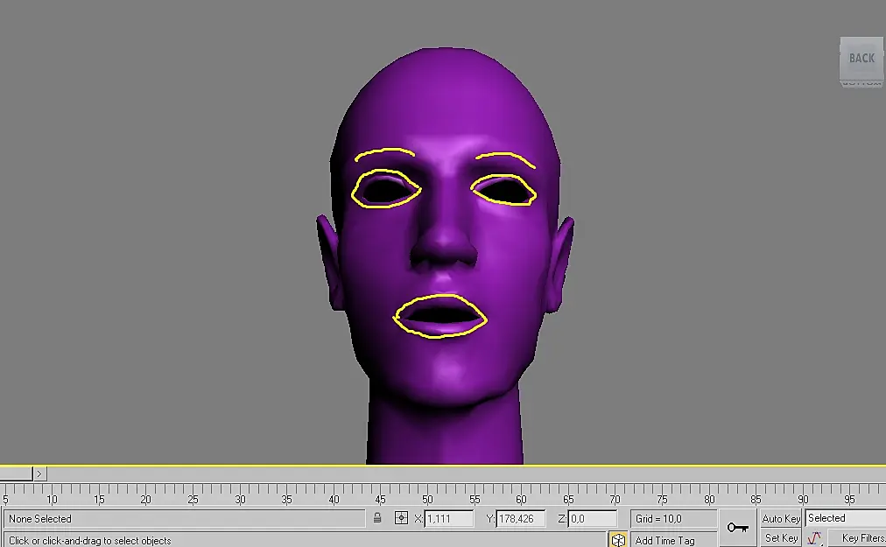Click the BACK button in the corner
The height and width of the screenshot is (547, 886).
[861, 59]
